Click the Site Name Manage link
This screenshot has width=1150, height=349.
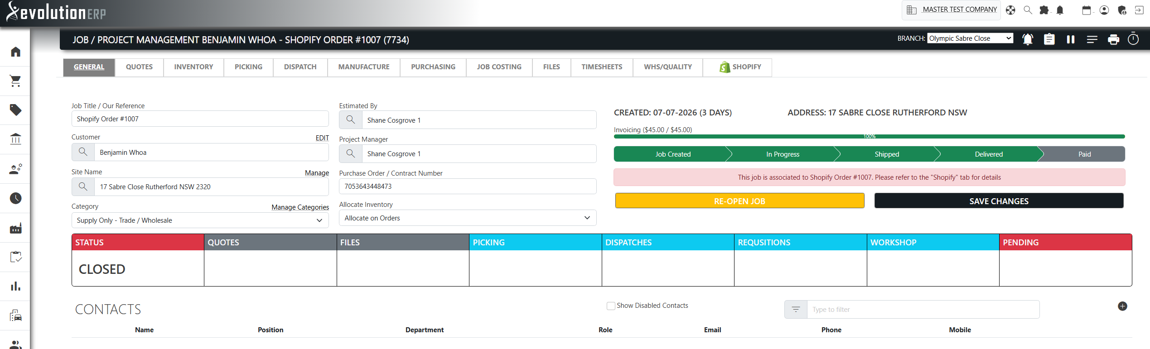(x=317, y=173)
